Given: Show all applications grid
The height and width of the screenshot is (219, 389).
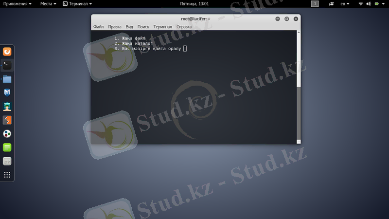Looking at the screenshot, I should click(7, 175).
